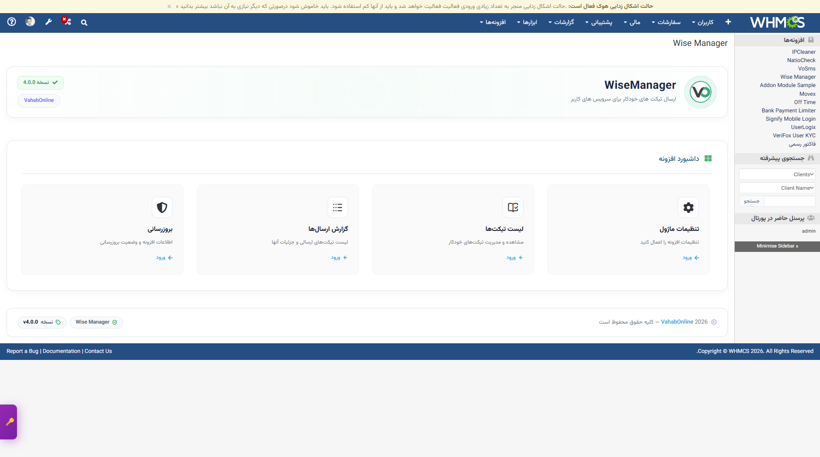This screenshot has width=820, height=457.
Task: Enter the تنظیمات ماژول card via ورود
Action: point(691,258)
